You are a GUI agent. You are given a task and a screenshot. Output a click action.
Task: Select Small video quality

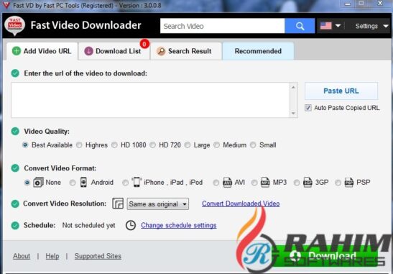253,145
